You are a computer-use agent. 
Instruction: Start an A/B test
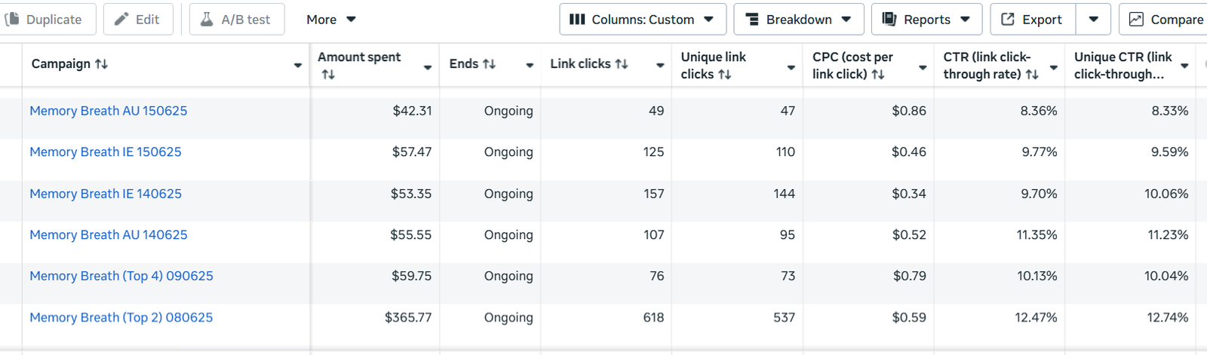[x=236, y=20]
